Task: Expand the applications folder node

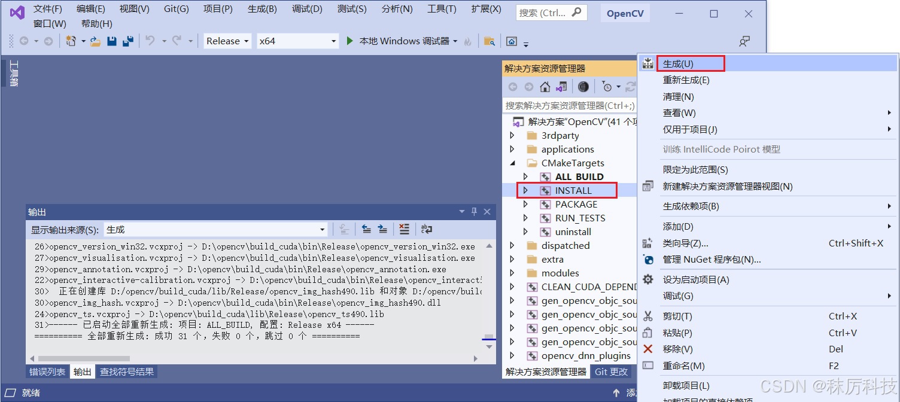Action: click(x=512, y=149)
